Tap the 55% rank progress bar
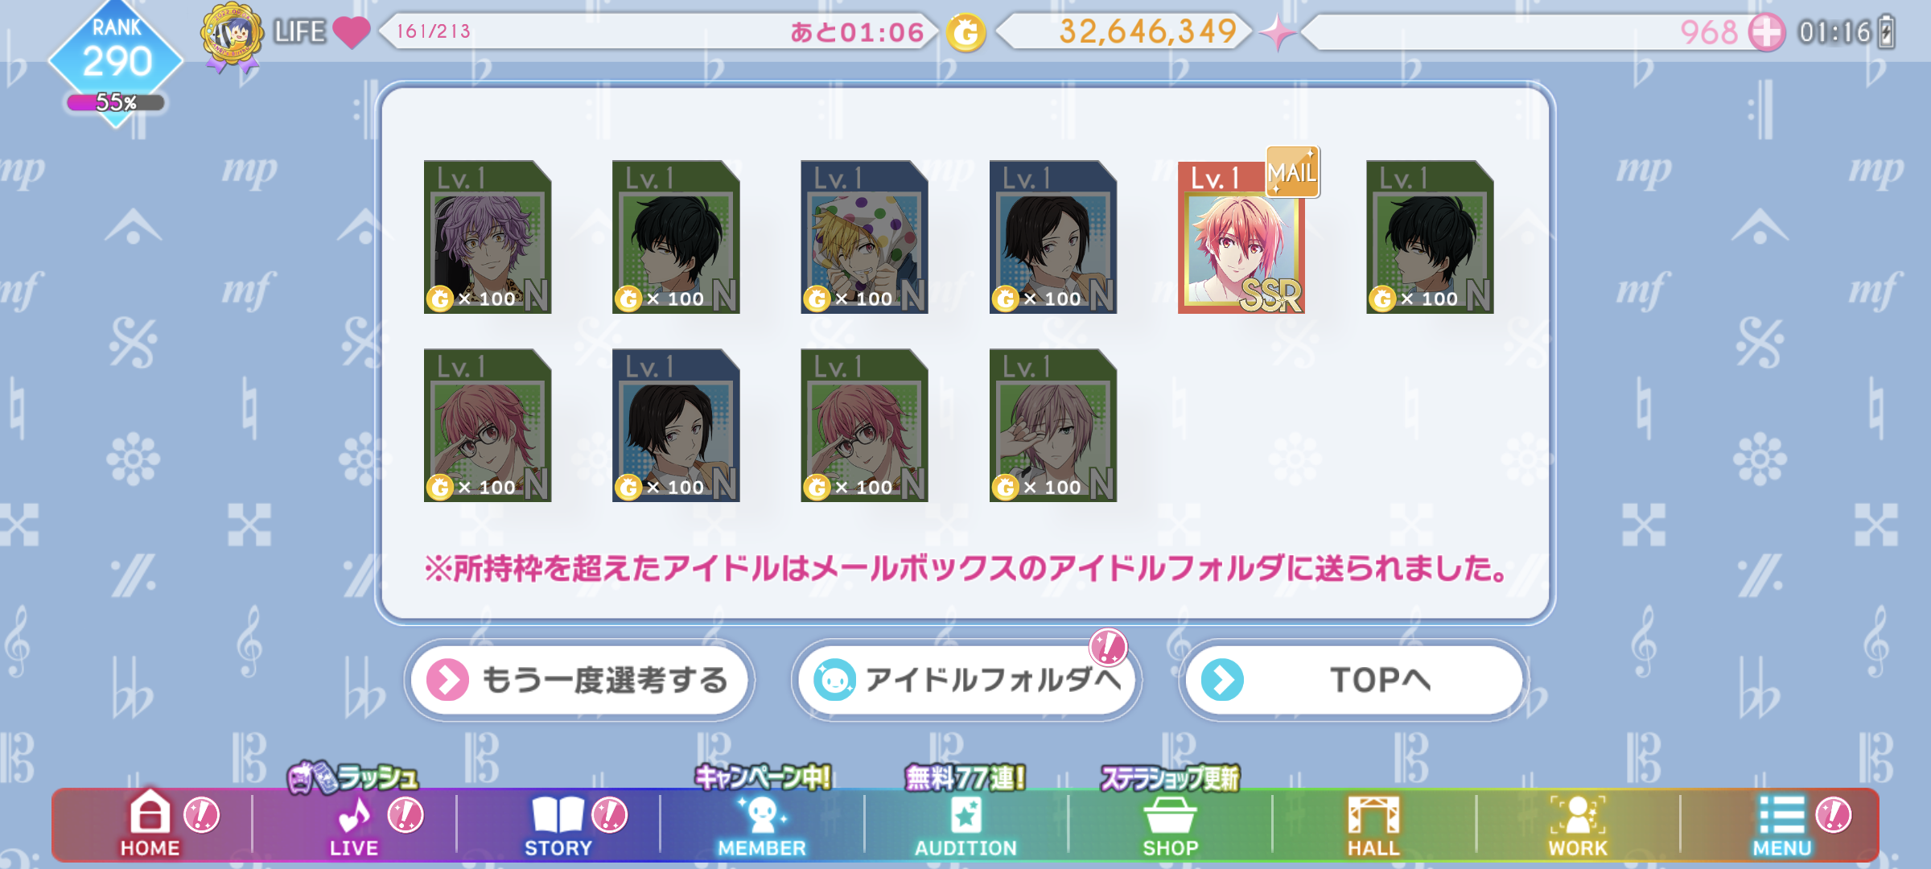Image resolution: width=1931 pixels, height=869 pixels. (116, 102)
